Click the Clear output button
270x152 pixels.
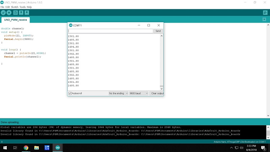pyautogui.click(x=157, y=93)
